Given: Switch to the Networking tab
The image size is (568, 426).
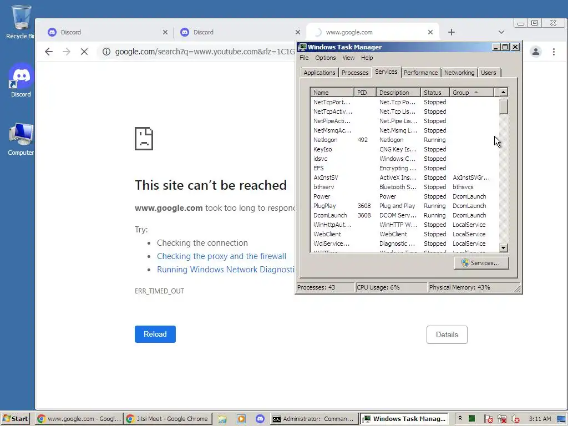Looking at the screenshot, I should click(x=459, y=73).
